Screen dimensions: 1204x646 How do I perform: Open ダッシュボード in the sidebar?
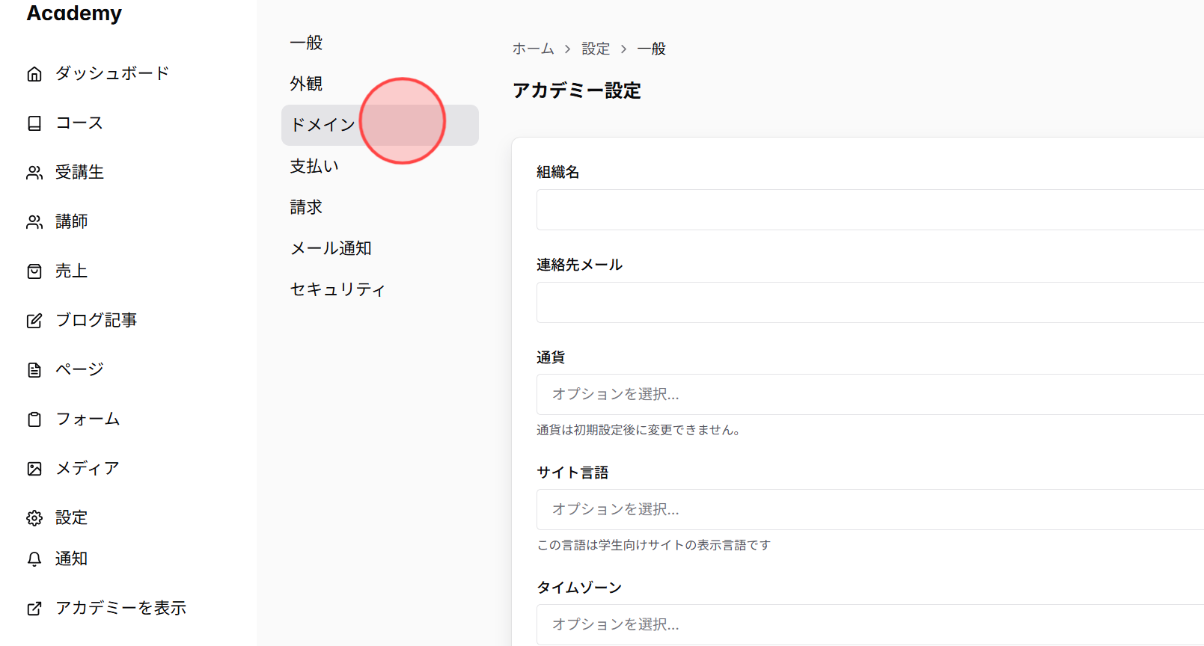(x=112, y=73)
